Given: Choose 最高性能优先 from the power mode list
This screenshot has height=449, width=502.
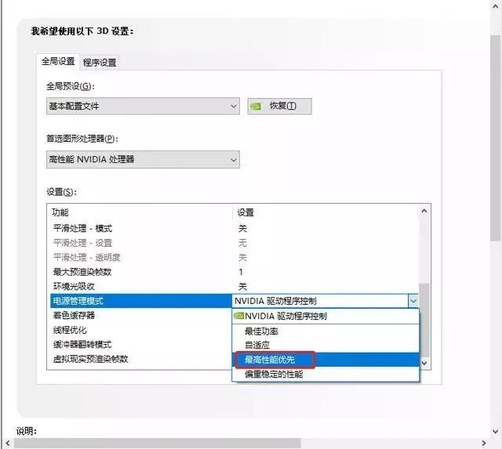Looking at the screenshot, I should [274, 360].
